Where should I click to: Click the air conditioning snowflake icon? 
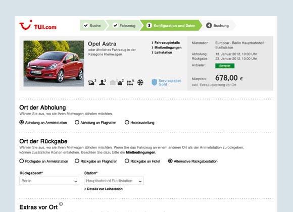[x=140, y=82]
